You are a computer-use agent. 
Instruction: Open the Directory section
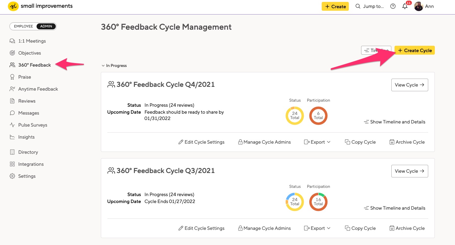28,152
